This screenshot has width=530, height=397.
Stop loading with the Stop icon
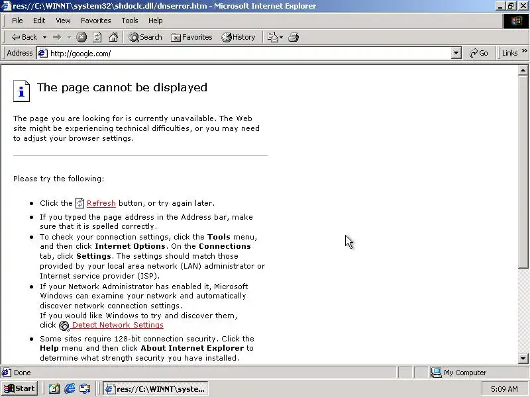[81, 37]
